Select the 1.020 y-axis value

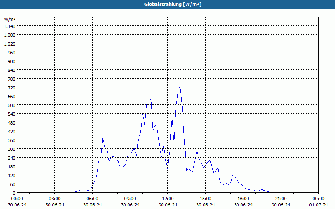pos(10,44)
